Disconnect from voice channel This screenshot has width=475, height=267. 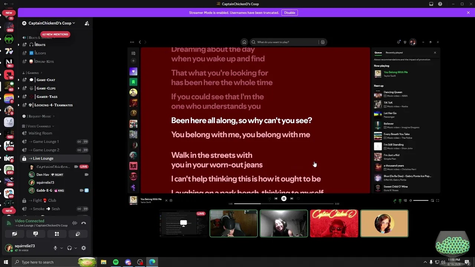(83, 223)
